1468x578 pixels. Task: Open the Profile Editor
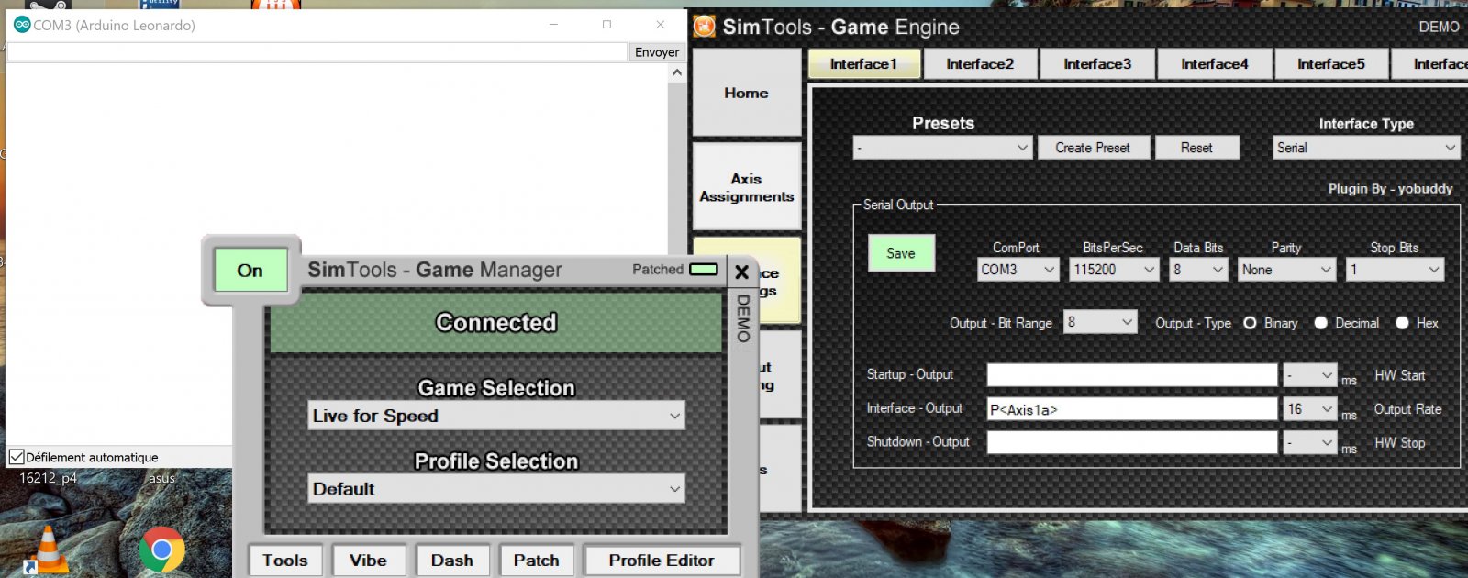click(662, 561)
